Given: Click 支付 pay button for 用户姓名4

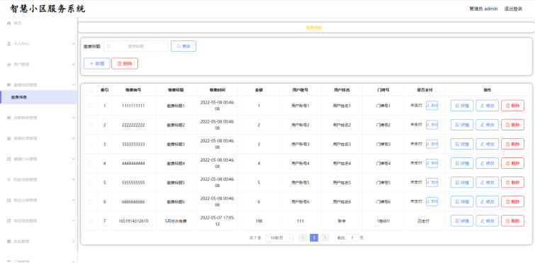Looking at the screenshot, I should pos(432,163).
